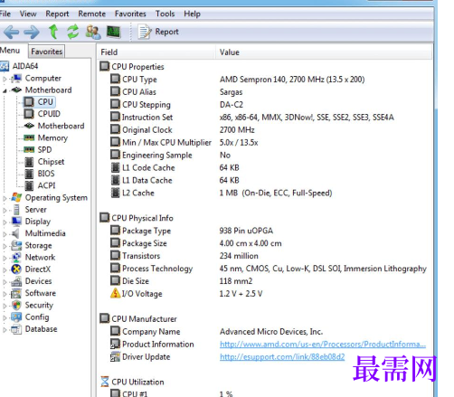The width and height of the screenshot is (454, 397).
Task: Expand the Server tree node
Action: click(x=5, y=210)
